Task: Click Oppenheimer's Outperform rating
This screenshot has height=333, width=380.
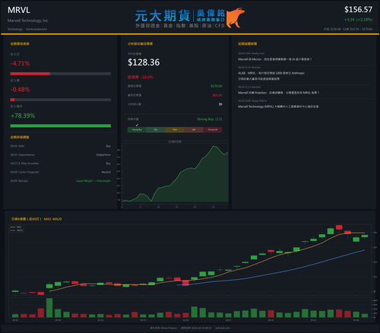Action: pyautogui.click(x=103, y=155)
